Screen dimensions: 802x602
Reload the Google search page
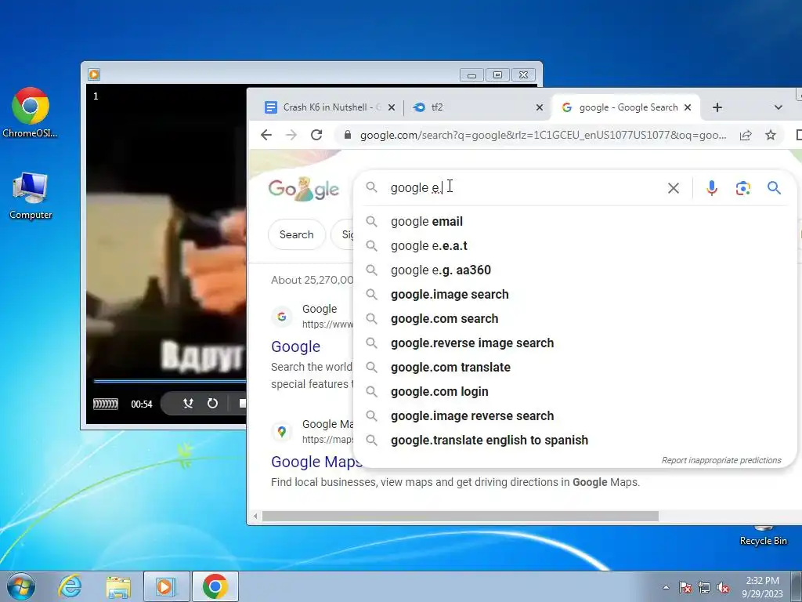click(x=316, y=135)
